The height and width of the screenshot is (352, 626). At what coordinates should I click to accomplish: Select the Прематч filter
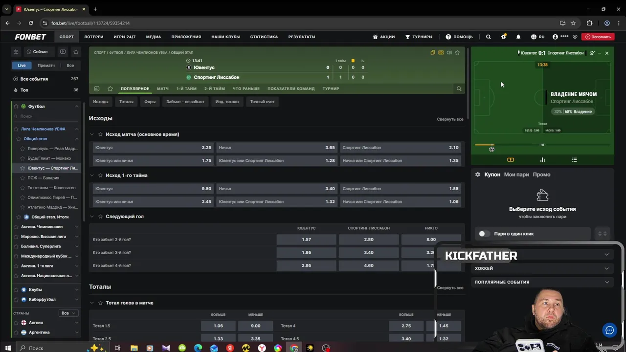point(46,66)
